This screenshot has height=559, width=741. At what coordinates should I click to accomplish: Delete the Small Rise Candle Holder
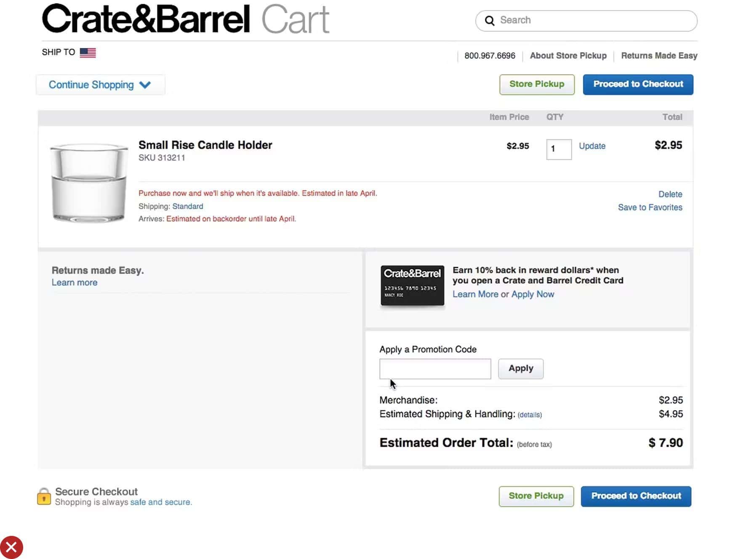tap(670, 194)
